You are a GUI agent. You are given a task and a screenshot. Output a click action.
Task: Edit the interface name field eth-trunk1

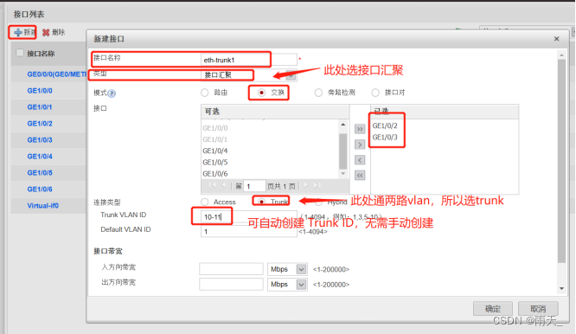click(x=249, y=60)
